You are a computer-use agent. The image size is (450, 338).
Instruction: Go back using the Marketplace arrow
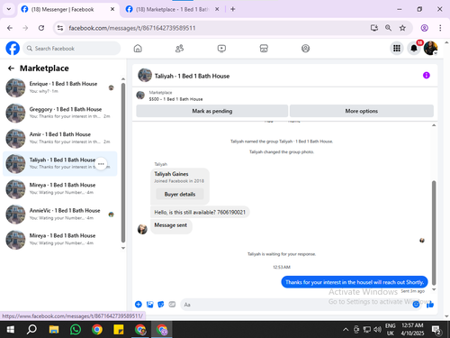coord(11,69)
